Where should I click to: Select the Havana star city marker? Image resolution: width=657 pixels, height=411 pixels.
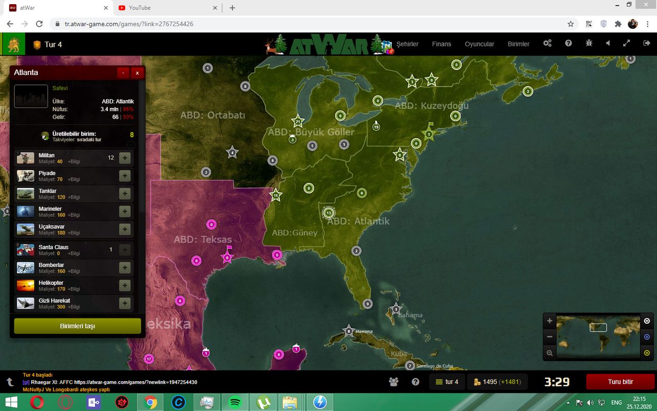(x=349, y=331)
